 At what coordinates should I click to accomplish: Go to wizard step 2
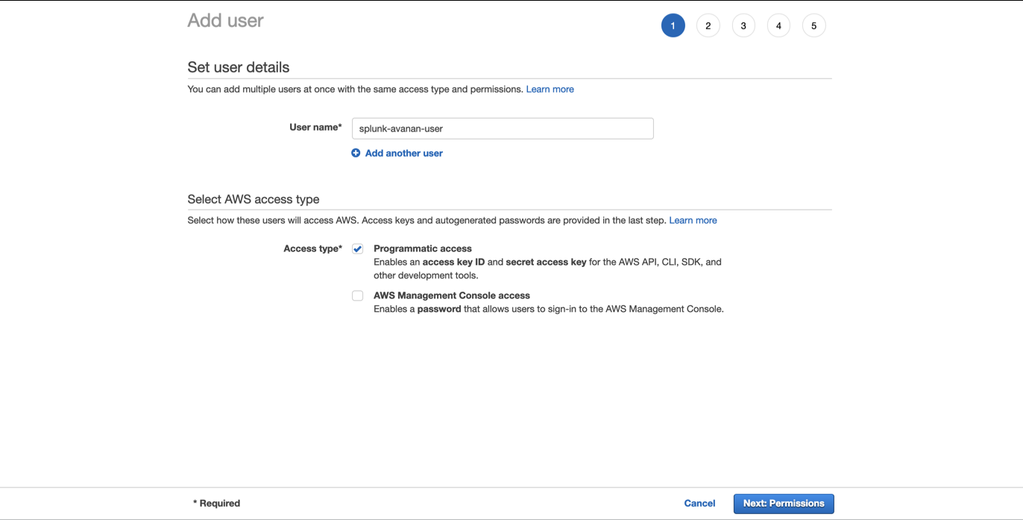[x=708, y=26]
